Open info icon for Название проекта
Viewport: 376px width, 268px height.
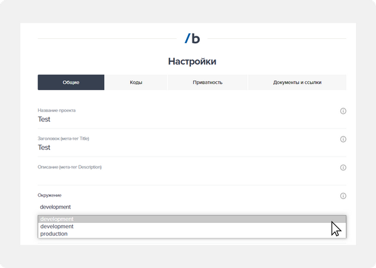point(343,111)
